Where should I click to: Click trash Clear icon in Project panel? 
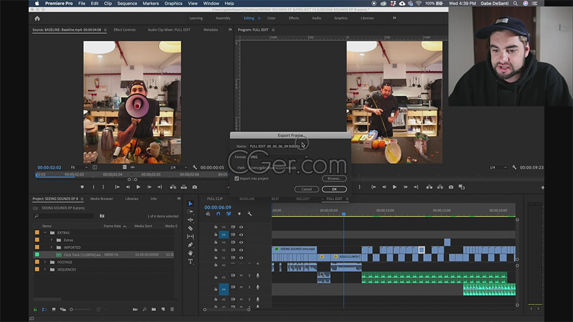point(172,309)
